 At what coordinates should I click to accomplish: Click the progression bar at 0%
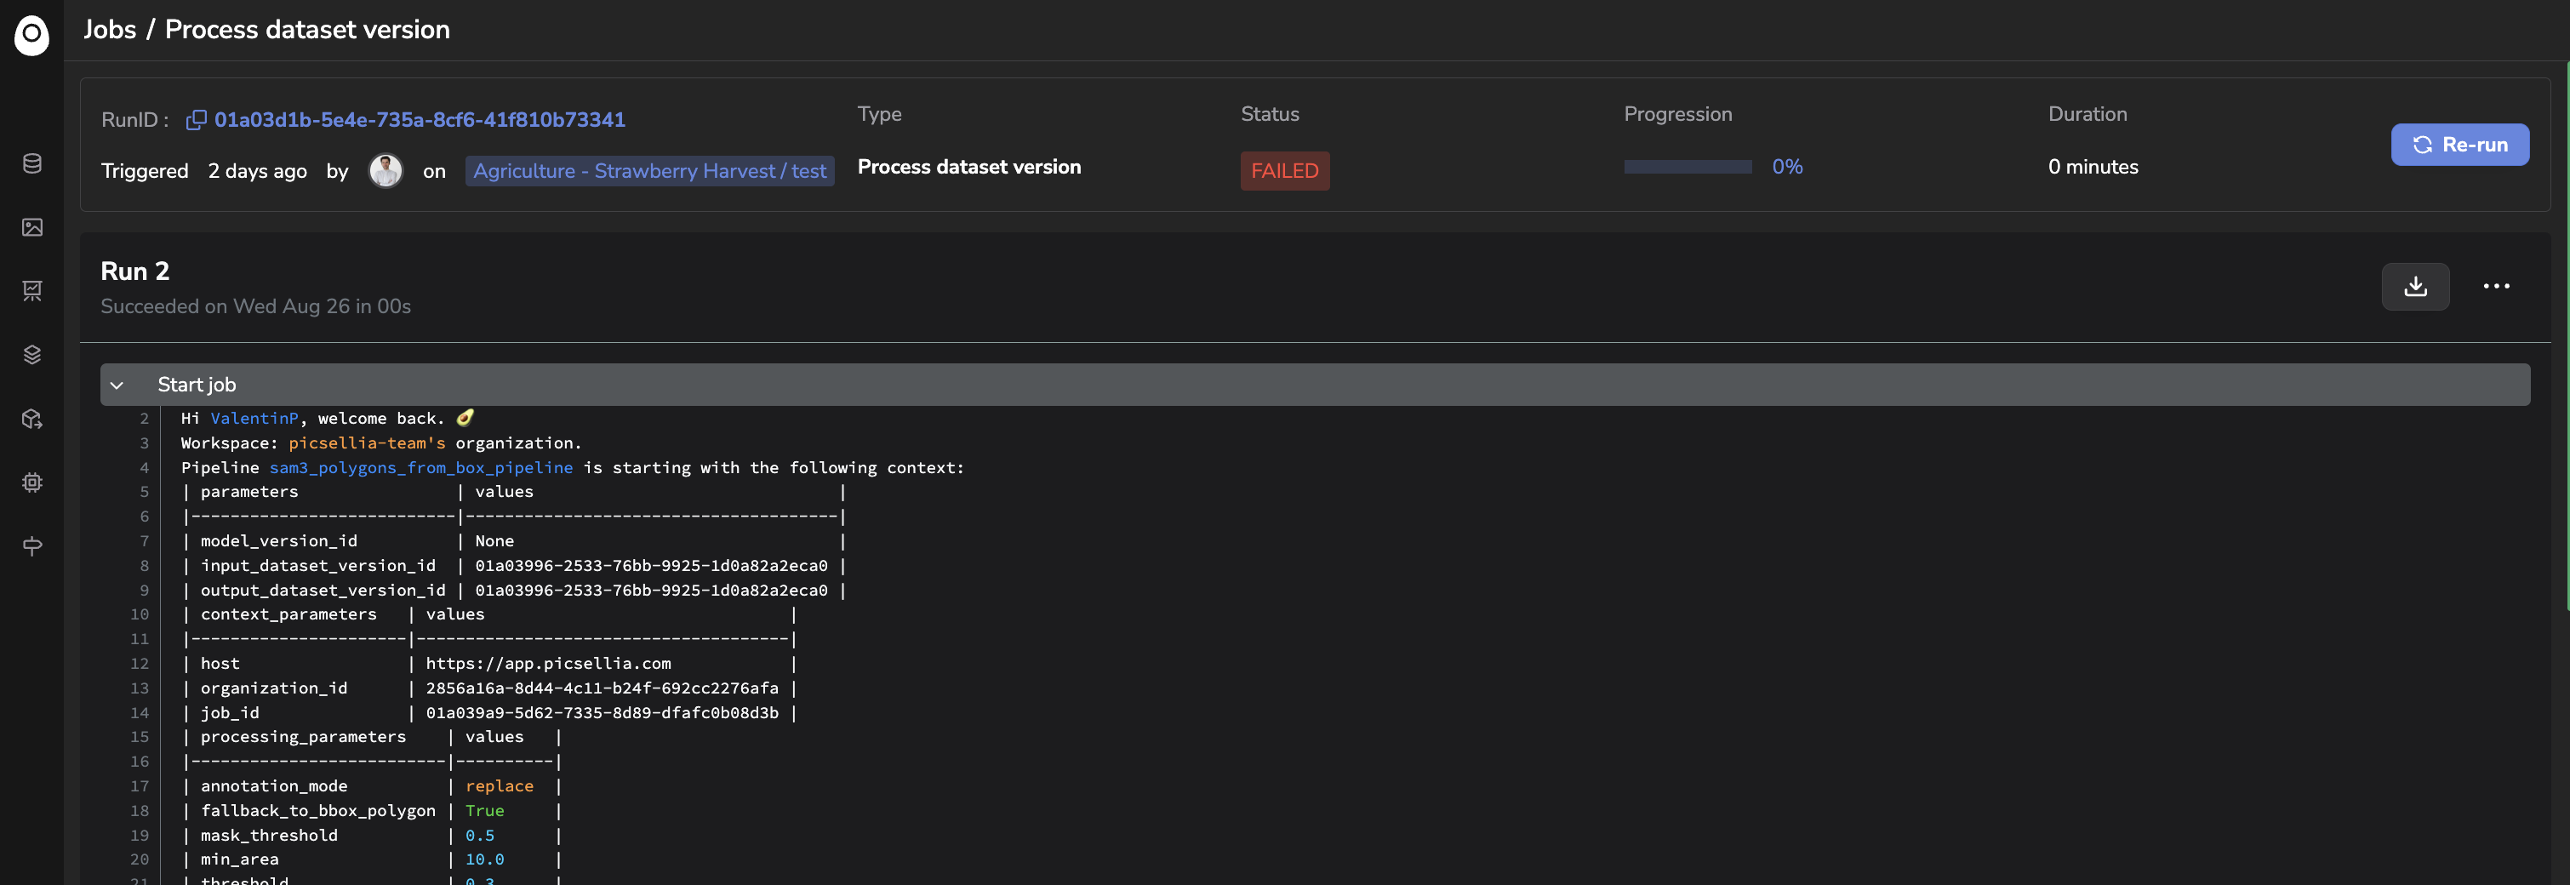pos(1688,167)
